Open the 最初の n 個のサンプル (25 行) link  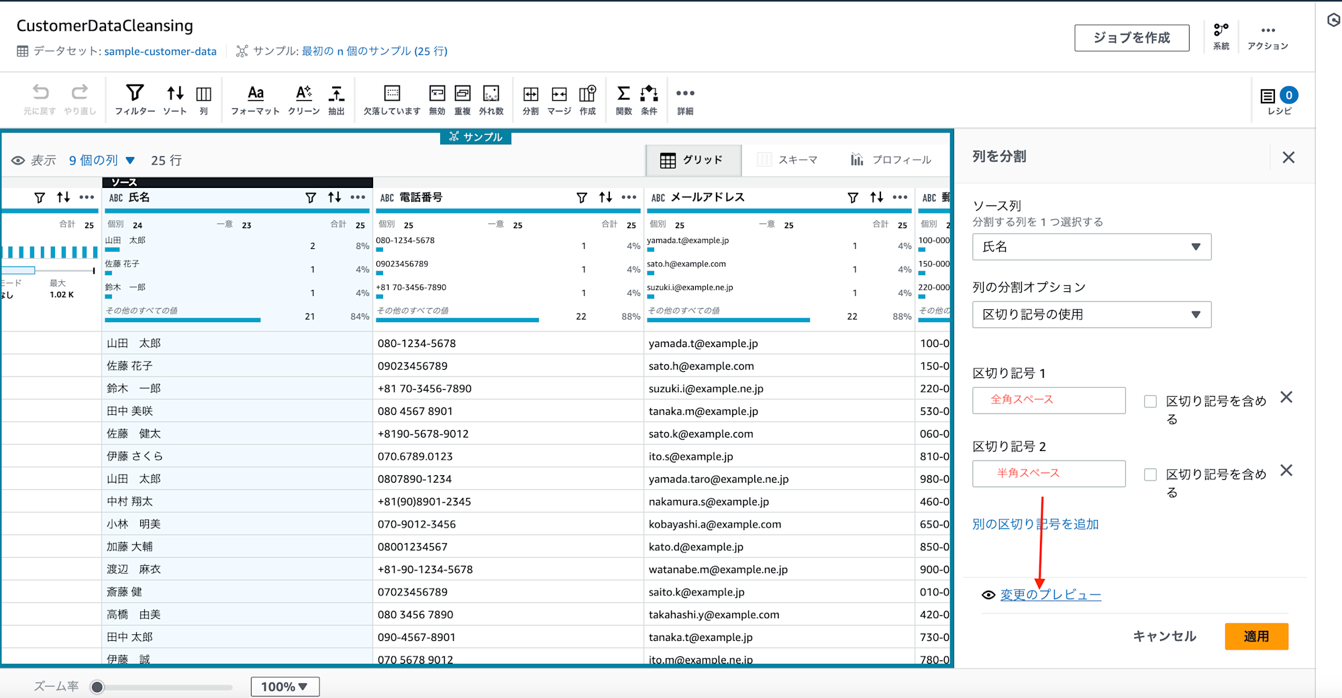(x=374, y=51)
